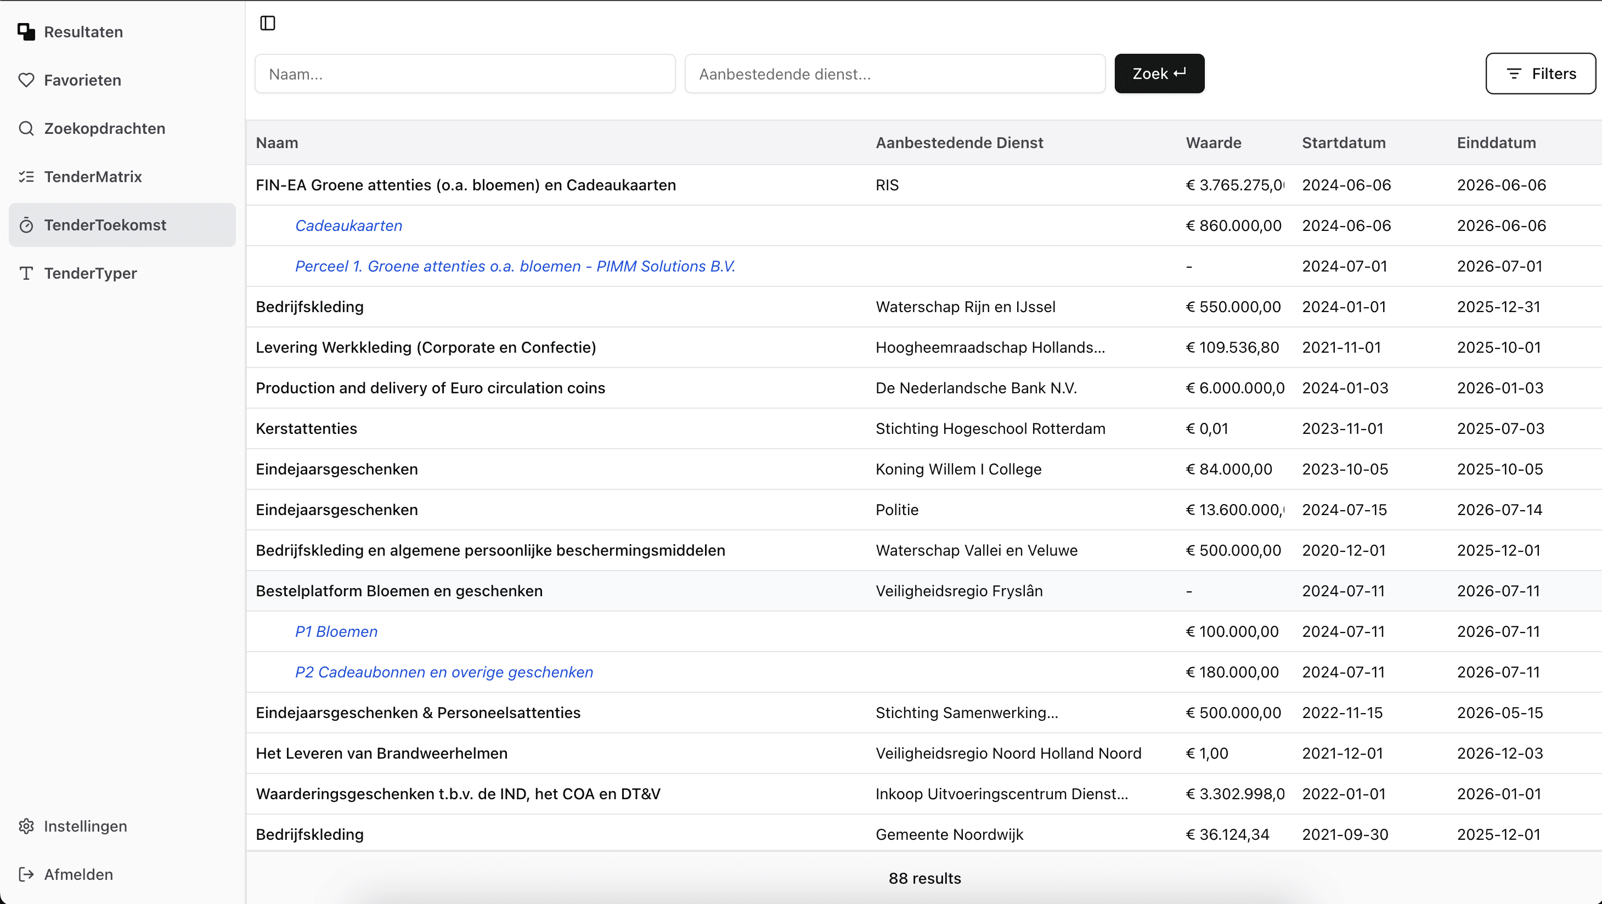Select TenderMatrix in the navigation sidebar
Image resolution: width=1602 pixels, height=904 pixels.
coord(93,177)
